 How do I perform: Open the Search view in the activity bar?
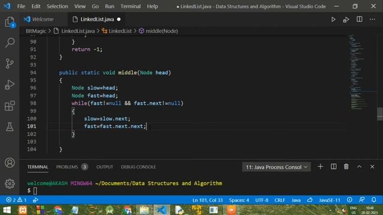(10, 42)
